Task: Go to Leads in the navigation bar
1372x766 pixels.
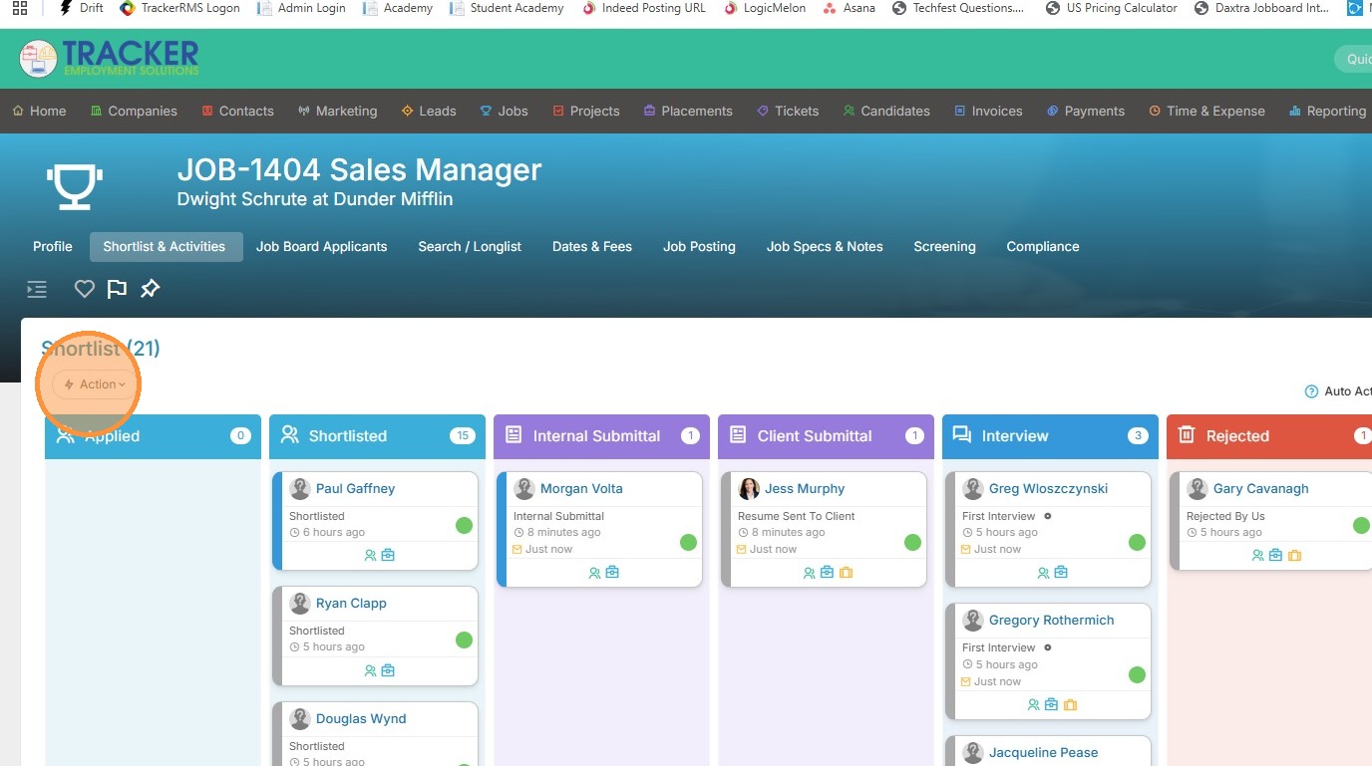Action: tap(429, 112)
